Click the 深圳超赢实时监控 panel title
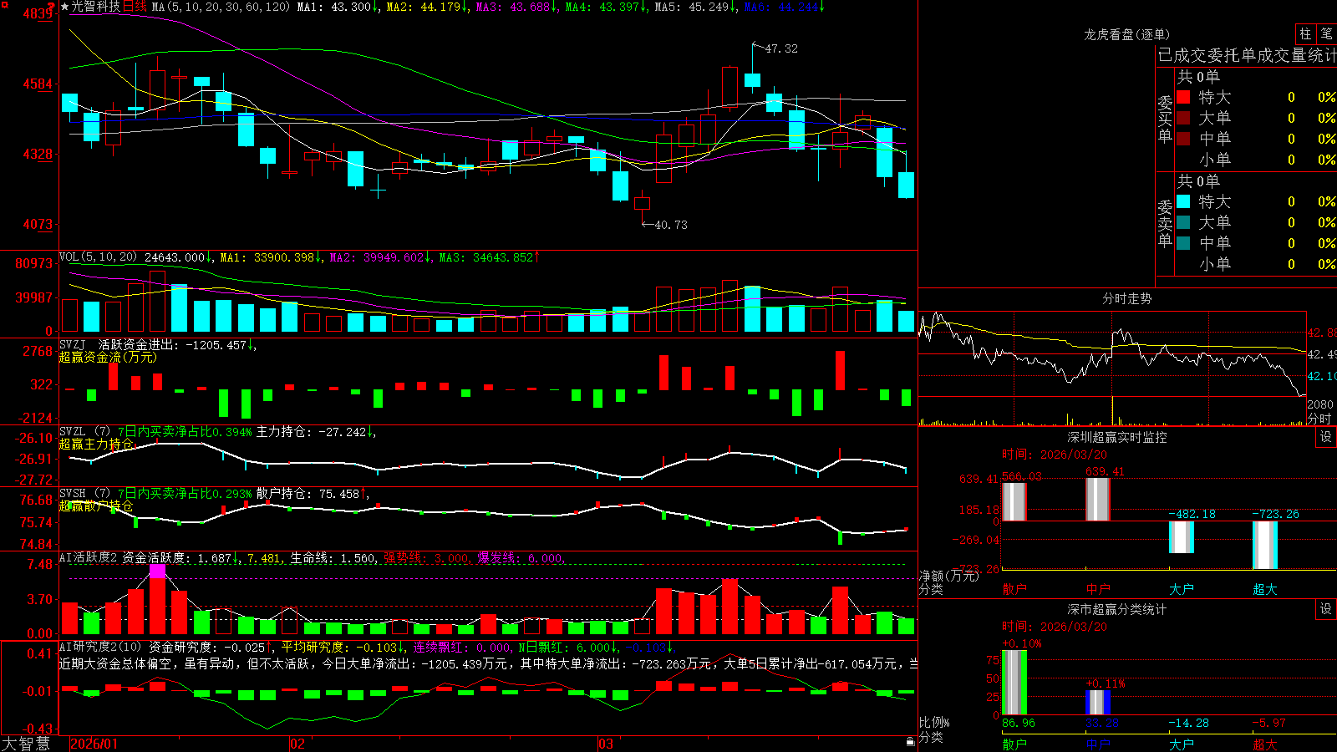 tap(1116, 437)
